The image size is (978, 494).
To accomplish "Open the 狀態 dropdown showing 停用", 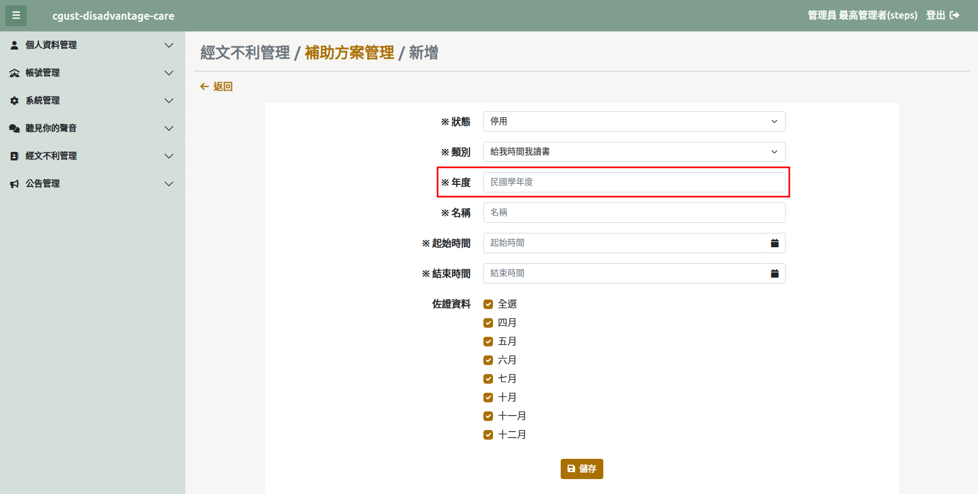I will 634,122.
